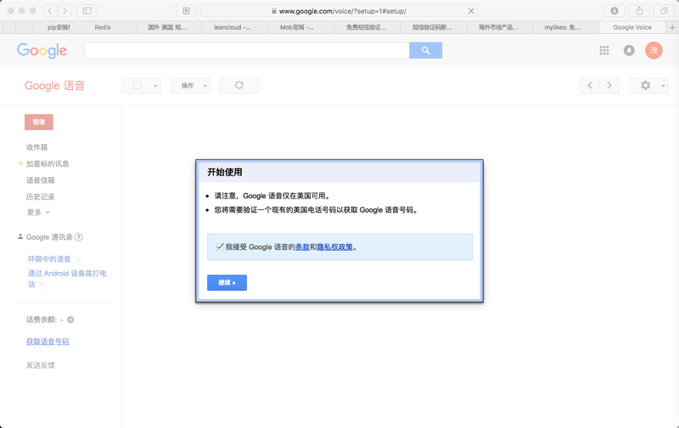Click the help icon next to Google 通讯录
Image resolution: width=679 pixels, height=428 pixels.
[78, 237]
